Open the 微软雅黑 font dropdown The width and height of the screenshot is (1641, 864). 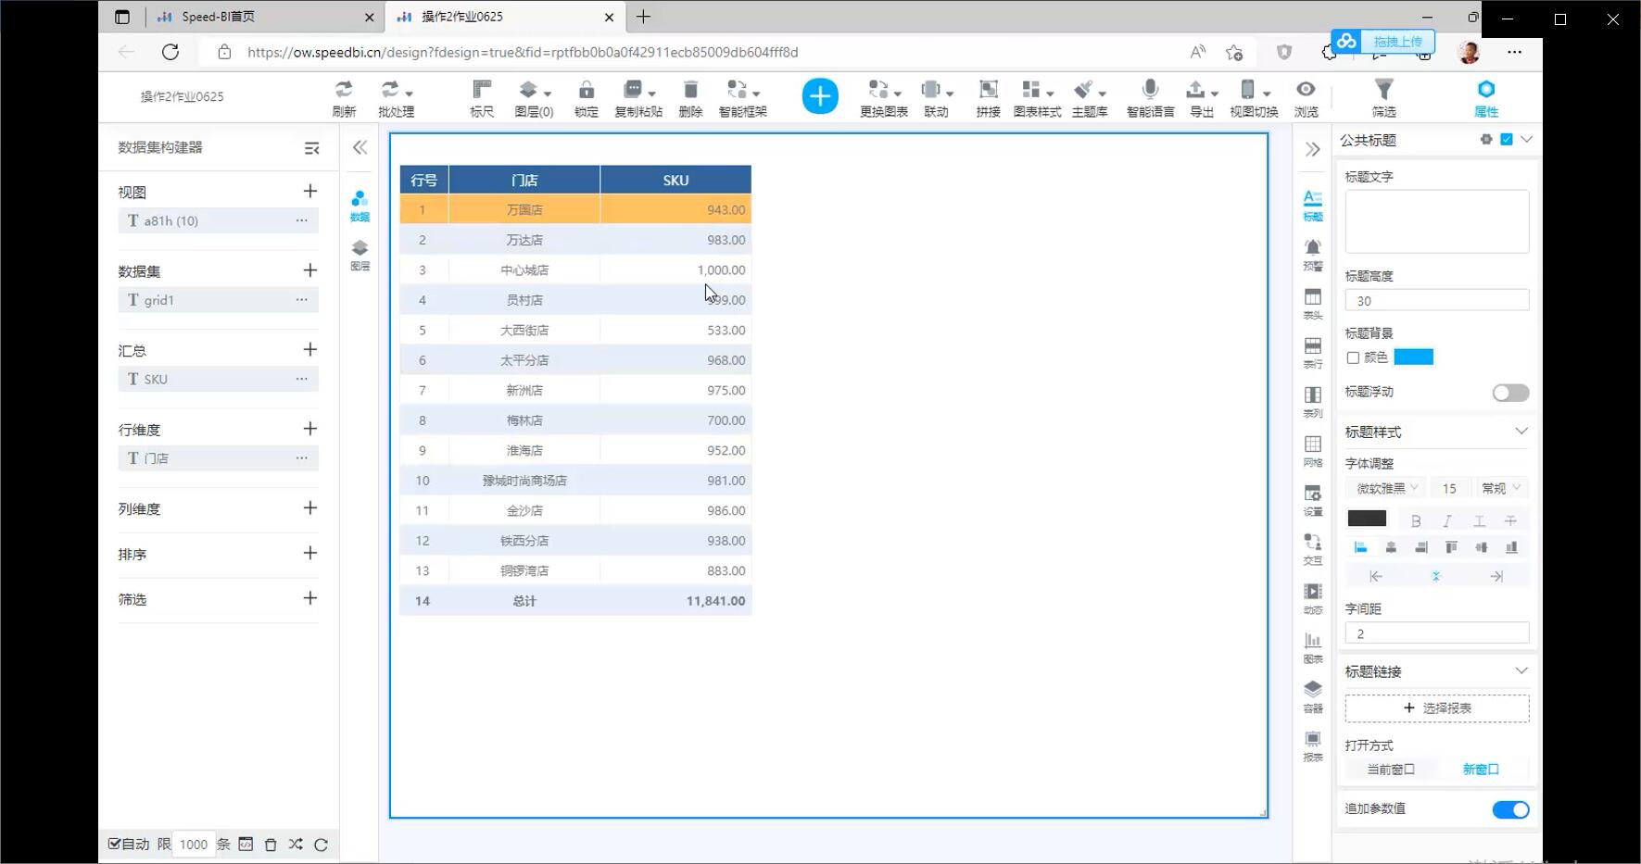(x=1386, y=488)
